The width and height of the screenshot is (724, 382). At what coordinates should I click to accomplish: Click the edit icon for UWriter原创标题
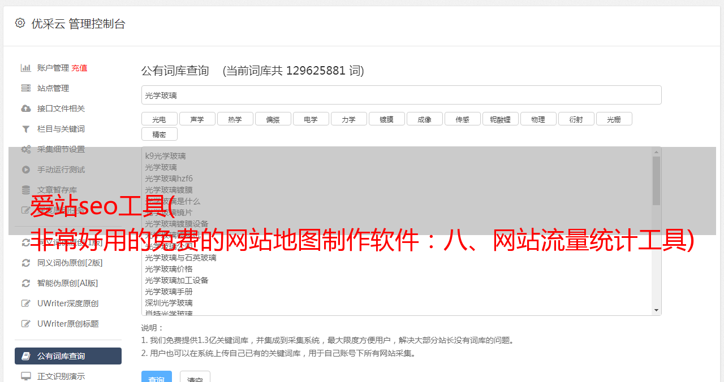click(26, 324)
